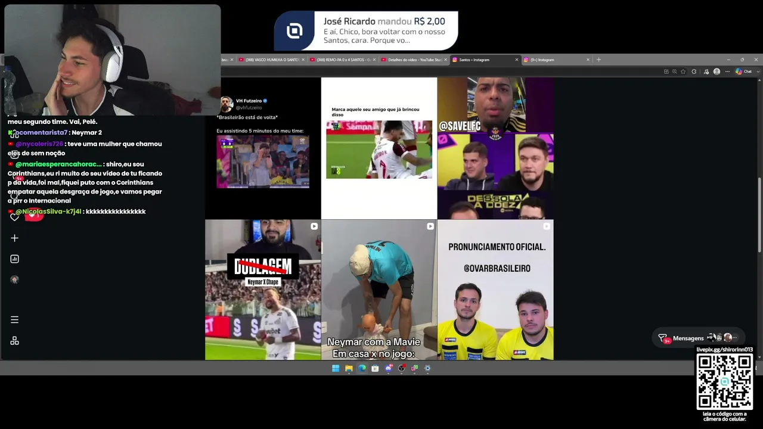
Task: Switch to Detalhes do vídeo YouTube Studio tab
Action: [x=415, y=60]
